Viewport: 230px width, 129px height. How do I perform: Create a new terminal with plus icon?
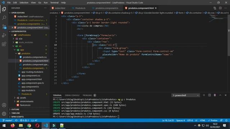(204, 95)
